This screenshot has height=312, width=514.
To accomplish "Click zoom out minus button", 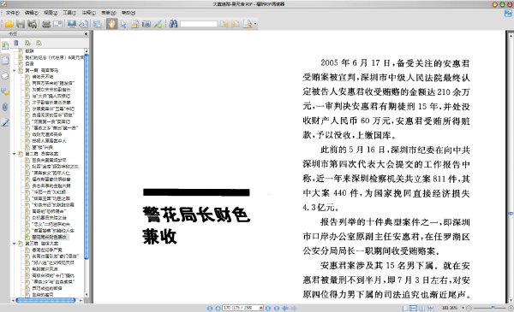I will 469,308.
